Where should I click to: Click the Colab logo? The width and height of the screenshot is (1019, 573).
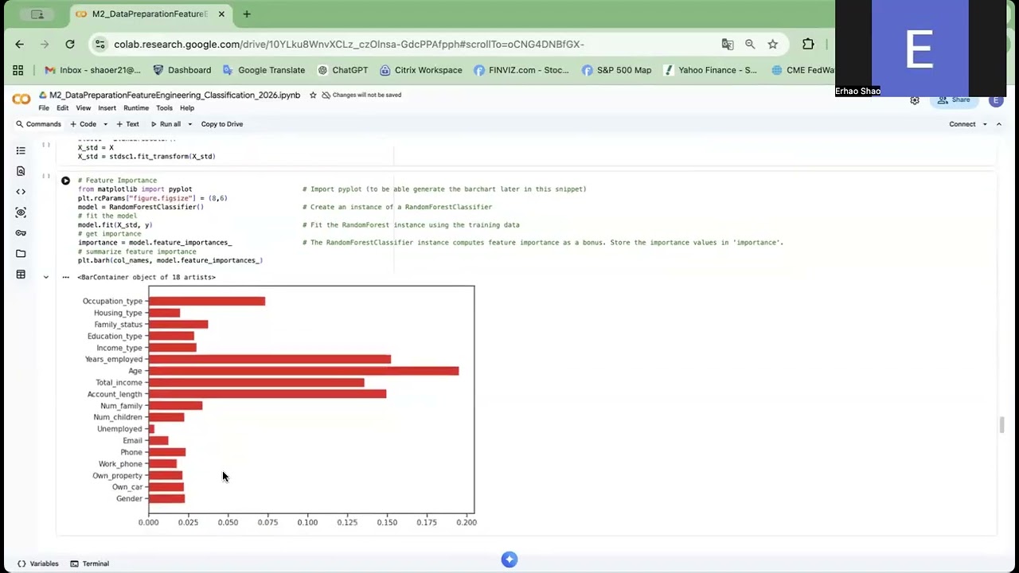pyautogui.click(x=21, y=99)
